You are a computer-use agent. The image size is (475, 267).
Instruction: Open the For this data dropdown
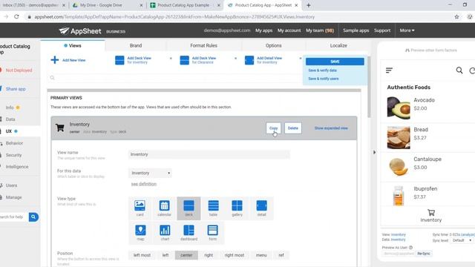[x=150, y=173]
